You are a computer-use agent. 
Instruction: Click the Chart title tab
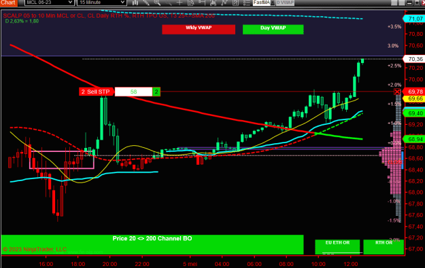click(8, 3)
